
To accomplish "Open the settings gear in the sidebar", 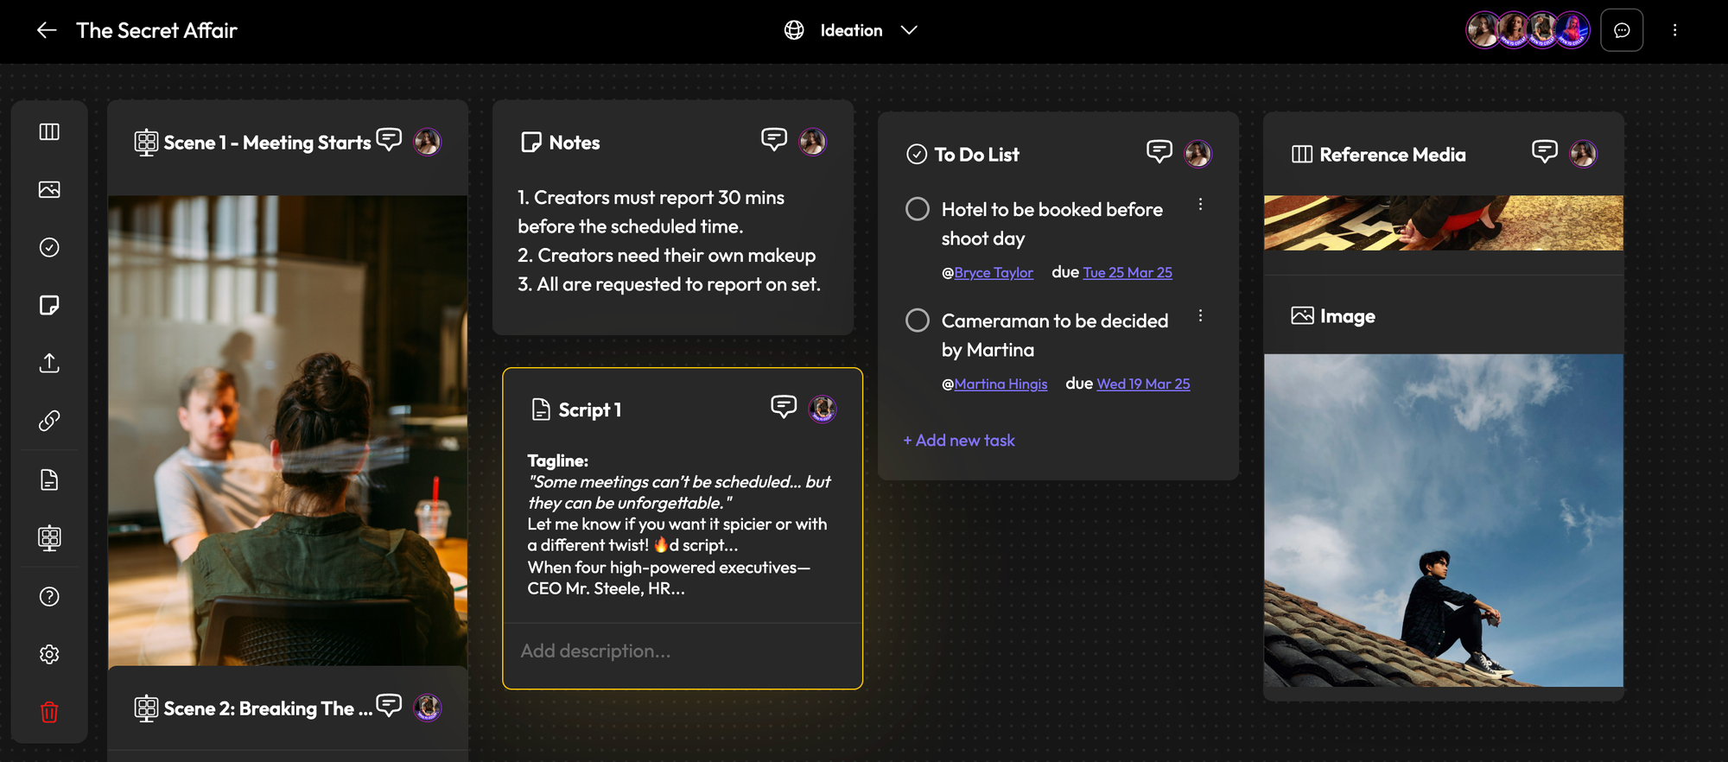I will [x=49, y=654].
